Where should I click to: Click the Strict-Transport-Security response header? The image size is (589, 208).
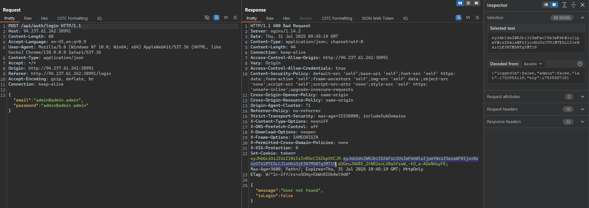pyautogui.click(x=328, y=116)
